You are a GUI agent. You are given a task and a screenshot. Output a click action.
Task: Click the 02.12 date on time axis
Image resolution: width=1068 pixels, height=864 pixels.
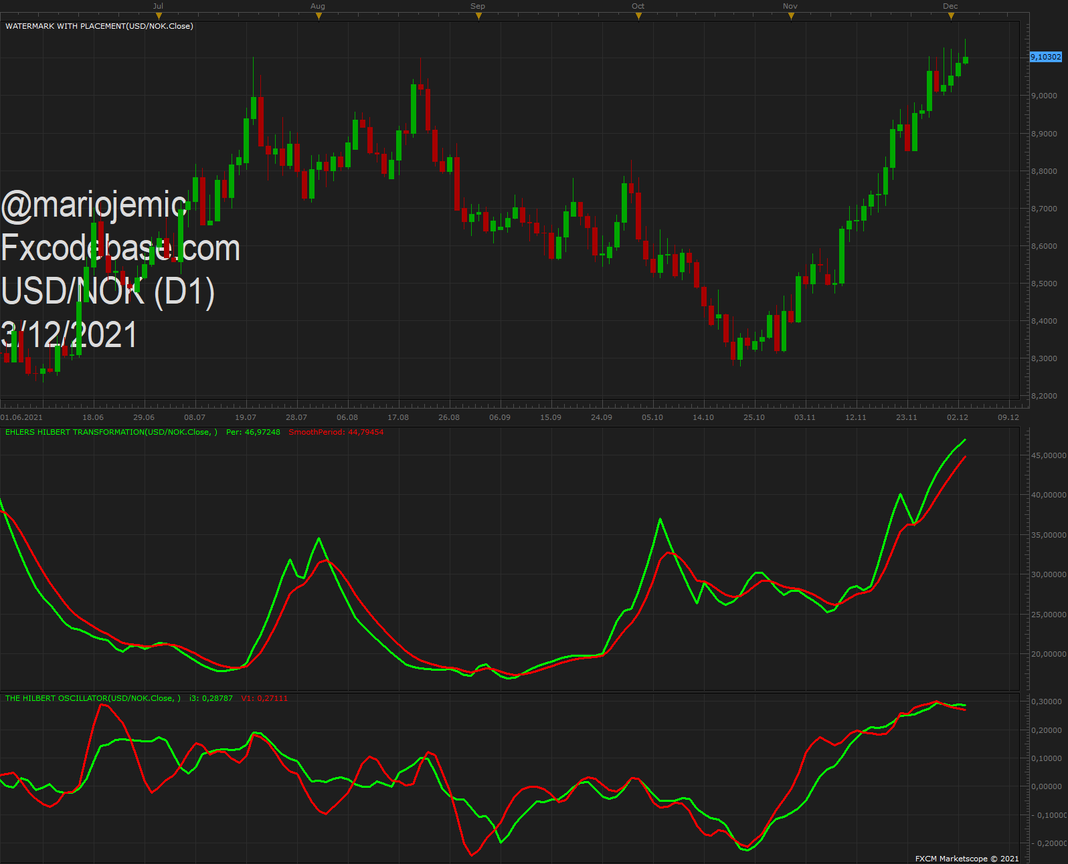pos(958,417)
